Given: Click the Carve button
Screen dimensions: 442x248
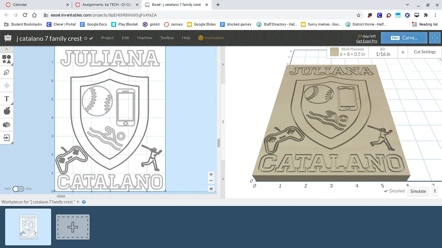Looking at the screenshot, I should [404, 38].
